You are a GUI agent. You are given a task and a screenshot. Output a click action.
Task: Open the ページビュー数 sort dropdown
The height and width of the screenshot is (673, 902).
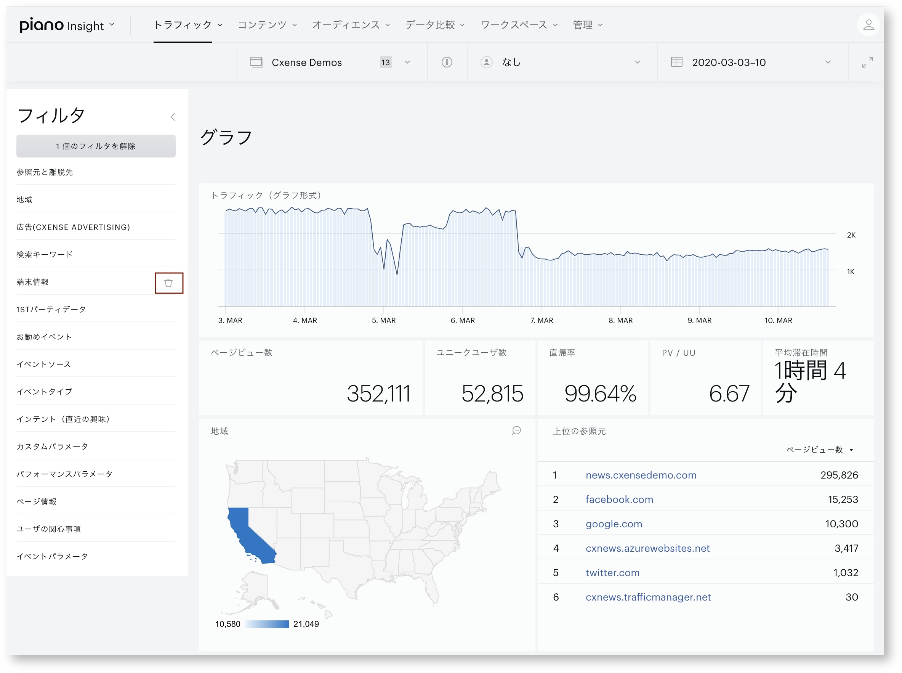[819, 449]
